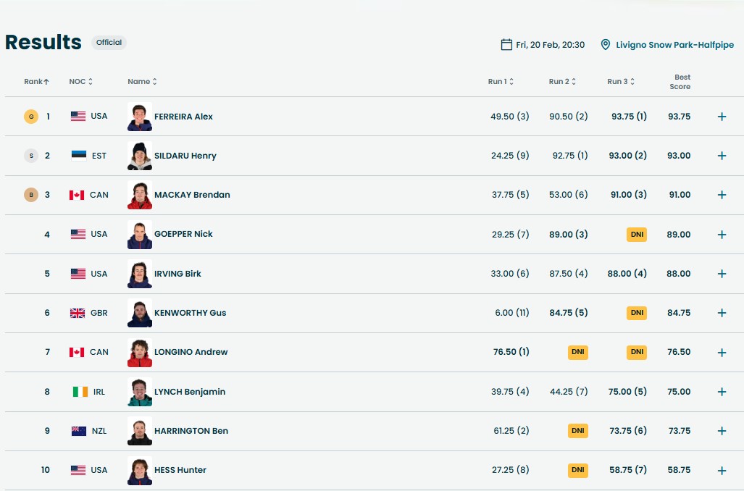Screen dimensions: 744x491
Task: Sort results by Rank column
Action: coord(37,82)
